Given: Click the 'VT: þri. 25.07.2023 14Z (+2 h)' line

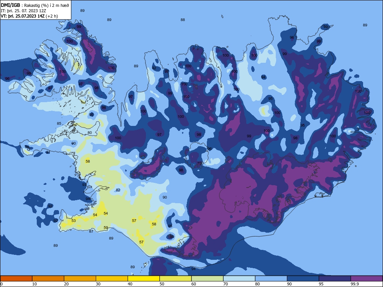Looking at the screenshot, I should pos(29,16).
